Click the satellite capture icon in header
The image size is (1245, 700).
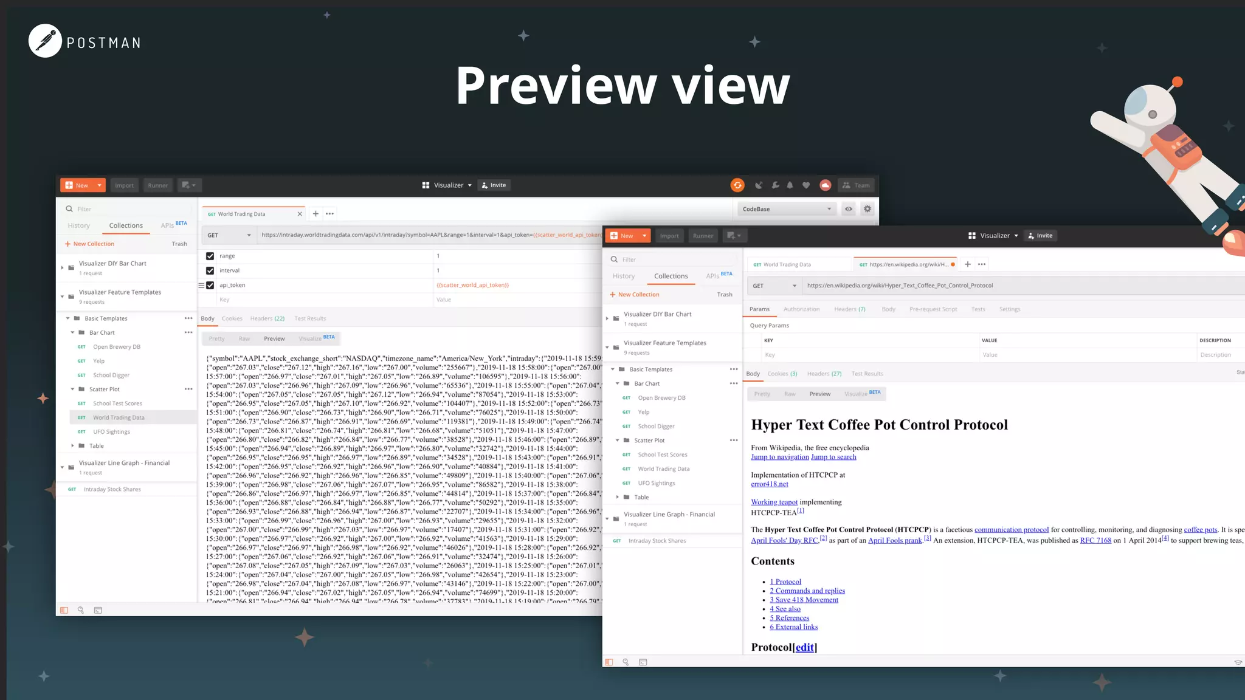coord(759,185)
